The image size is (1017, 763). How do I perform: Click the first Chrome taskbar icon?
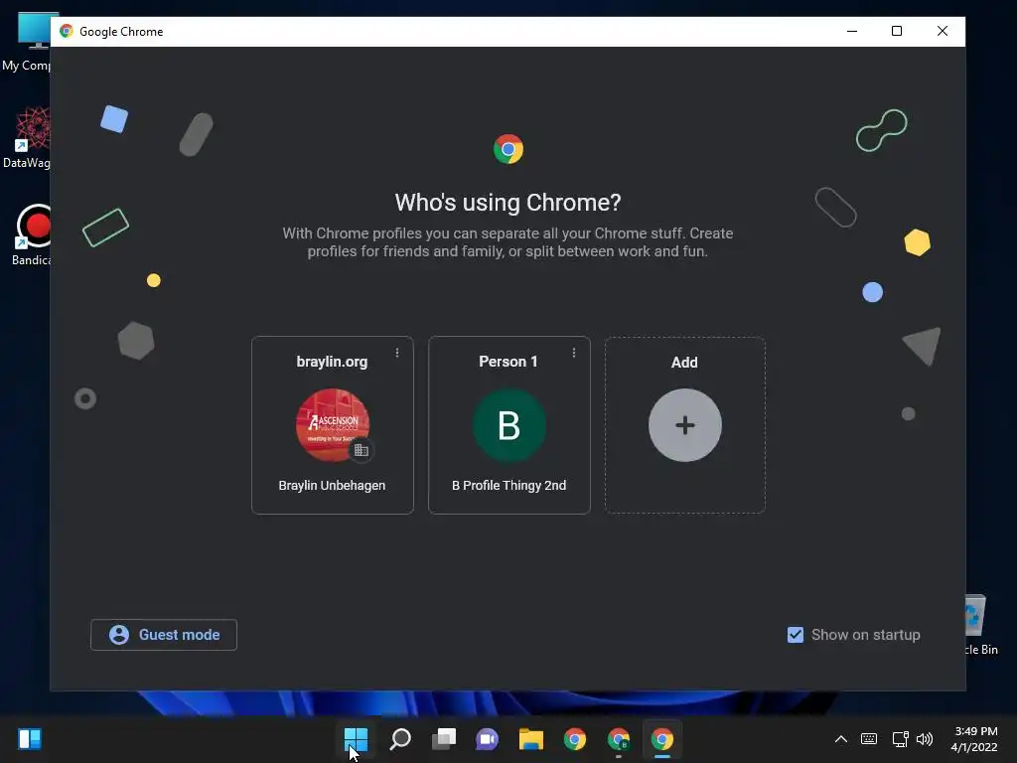pyautogui.click(x=575, y=739)
